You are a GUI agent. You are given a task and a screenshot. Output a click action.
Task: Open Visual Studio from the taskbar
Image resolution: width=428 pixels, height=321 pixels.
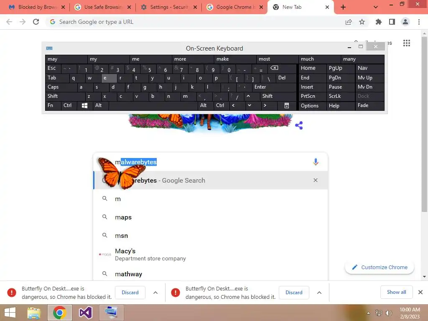(85, 313)
